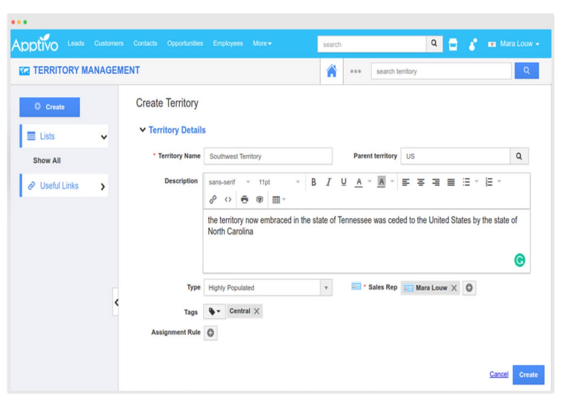Open the Mara Louw user menu
Screen dimensions: 567x405
(514, 44)
